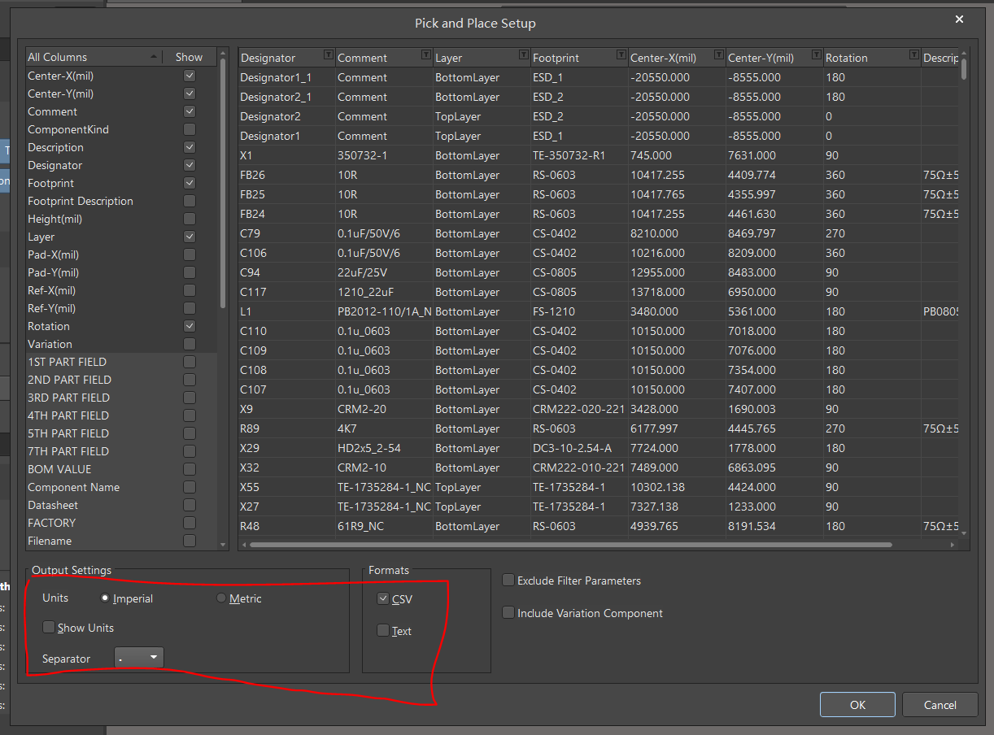Enable the Text format checkbox

[383, 630]
